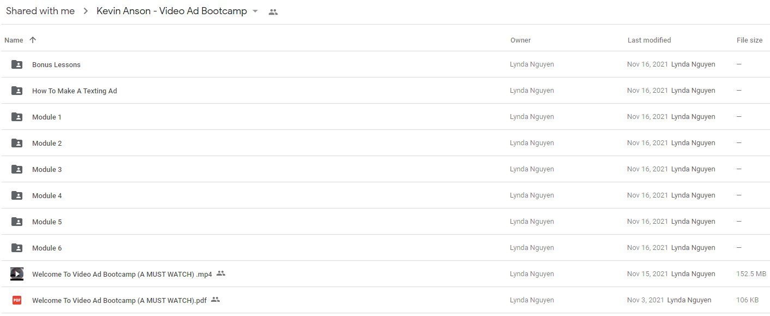Sort by the Name column header

click(x=14, y=40)
